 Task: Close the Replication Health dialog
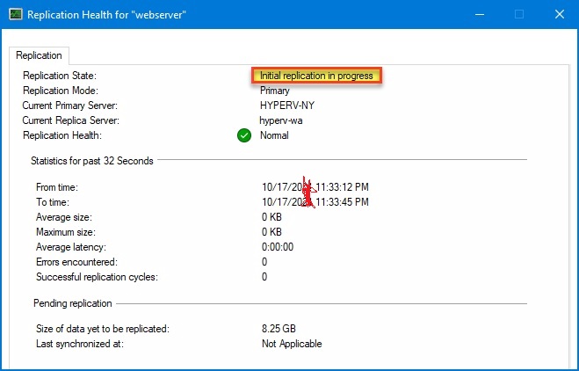[559, 15]
